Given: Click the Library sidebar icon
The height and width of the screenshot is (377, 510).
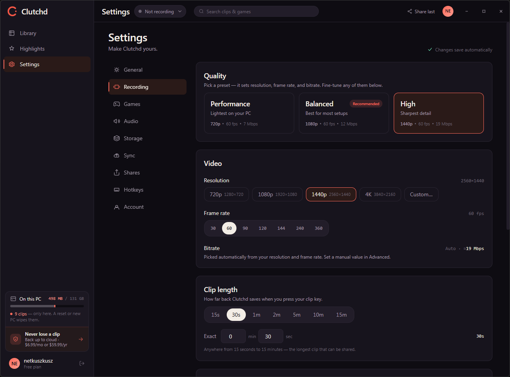Looking at the screenshot, I should point(12,33).
